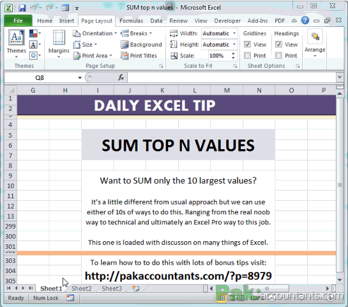Open Print Titles settings

coord(139,56)
